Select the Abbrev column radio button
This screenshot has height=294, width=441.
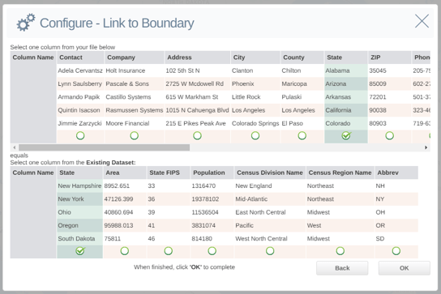point(396,251)
